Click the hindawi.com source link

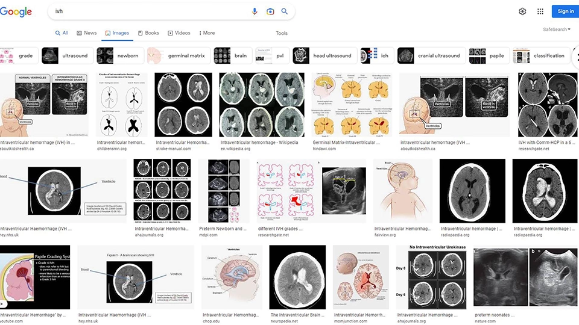coord(324,149)
